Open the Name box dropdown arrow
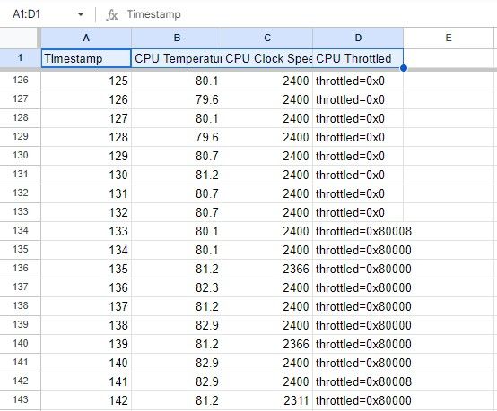Viewport: 497px width, 411px height. pos(81,14)
